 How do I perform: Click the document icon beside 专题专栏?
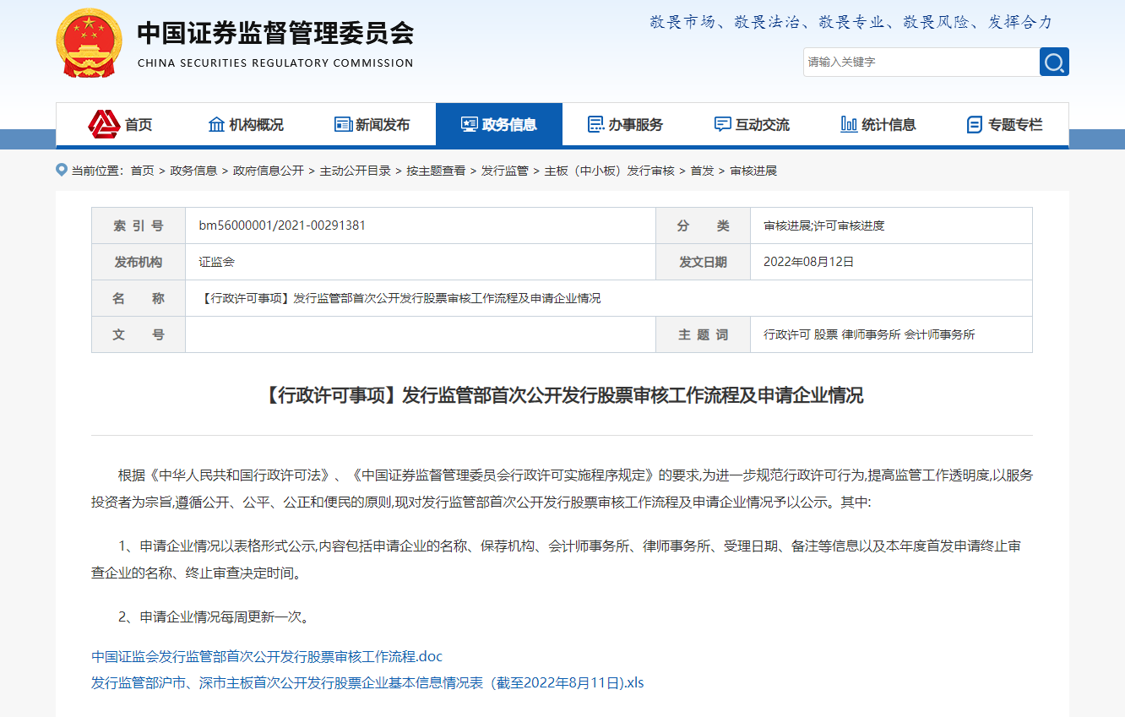[975, 125]
